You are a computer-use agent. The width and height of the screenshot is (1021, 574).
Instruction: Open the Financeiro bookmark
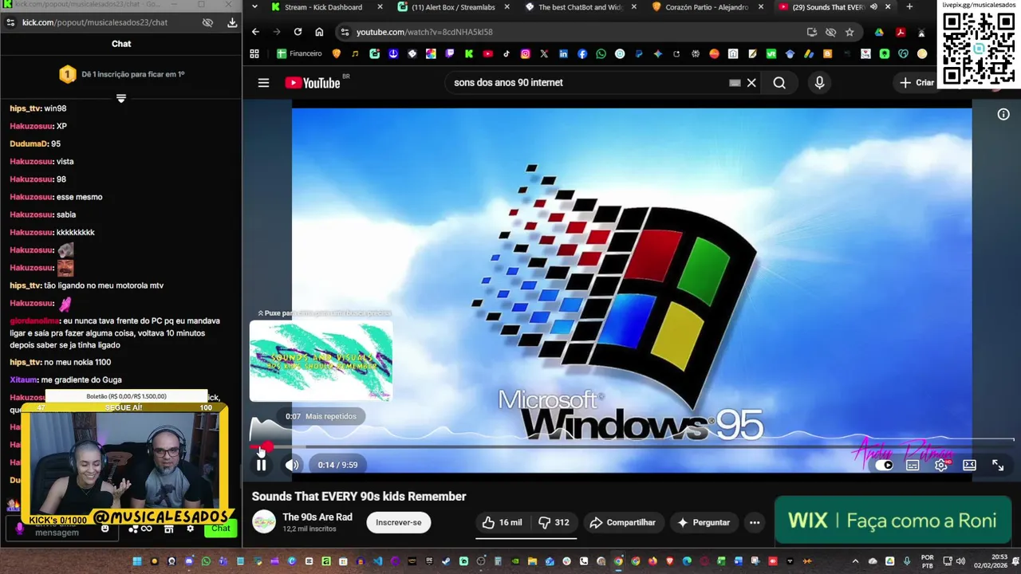[299, 54]
